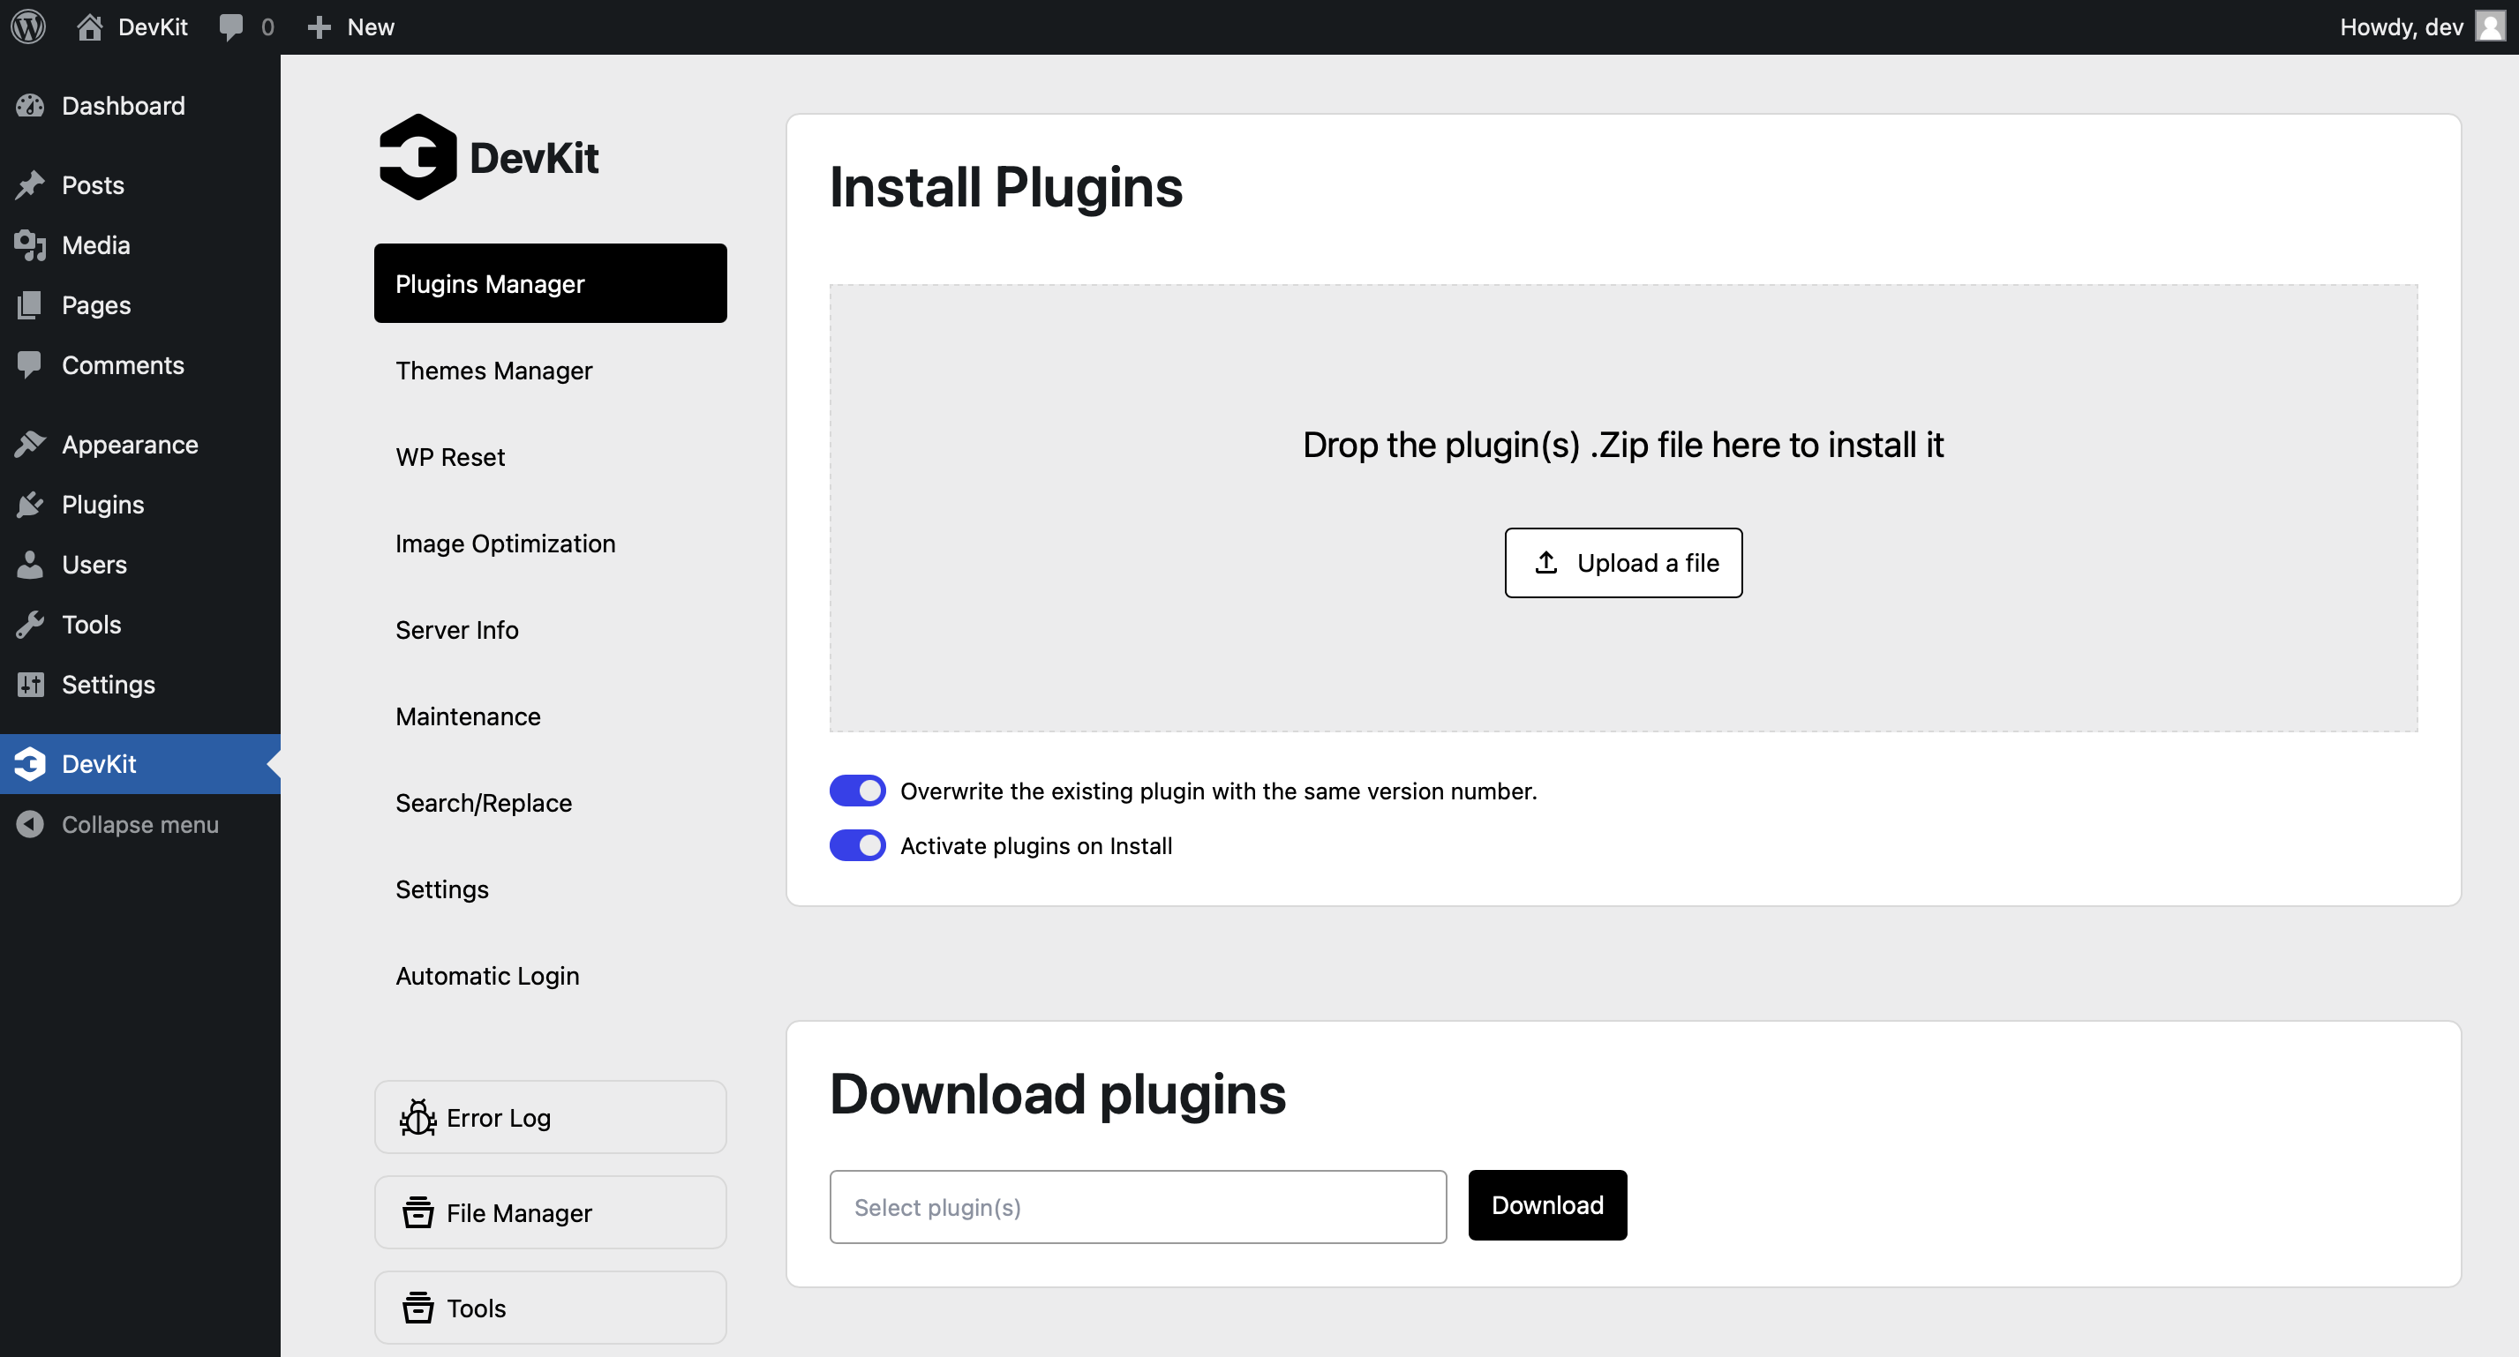Click the Upload a file button
The width and height of the screenshot is (2519, 1357).
1622,563
